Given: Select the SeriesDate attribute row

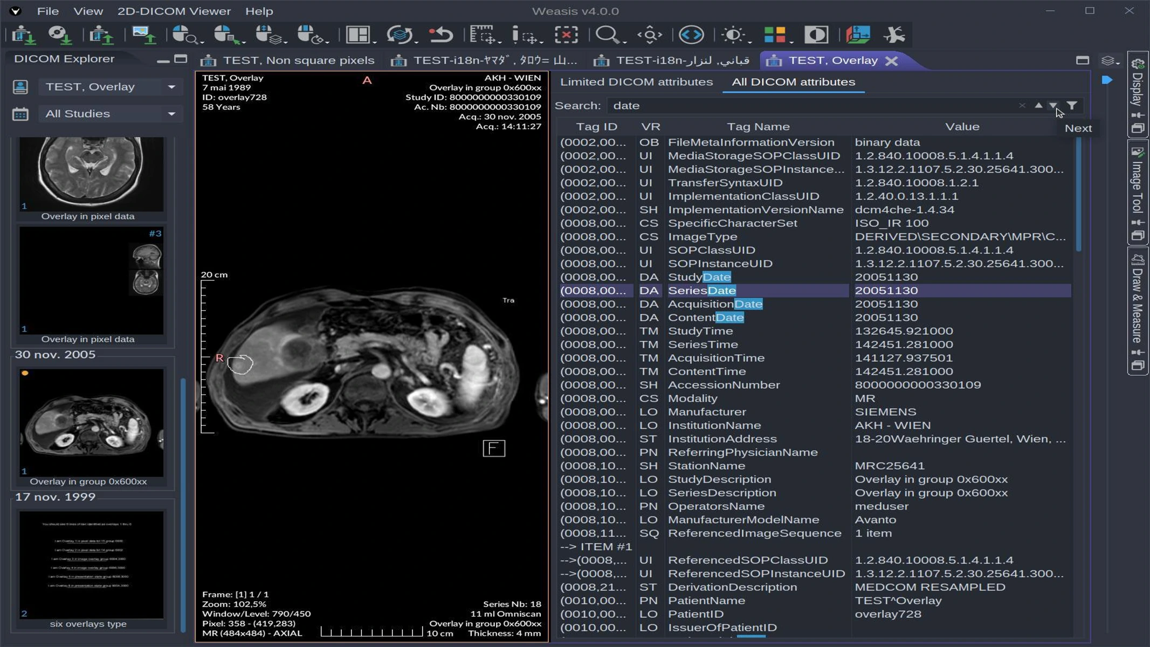Looking at the screenshot, I should point(755,290).
